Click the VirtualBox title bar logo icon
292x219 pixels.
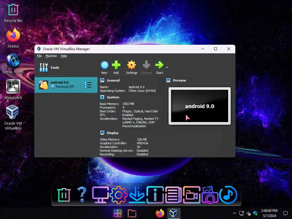[39, 49]
